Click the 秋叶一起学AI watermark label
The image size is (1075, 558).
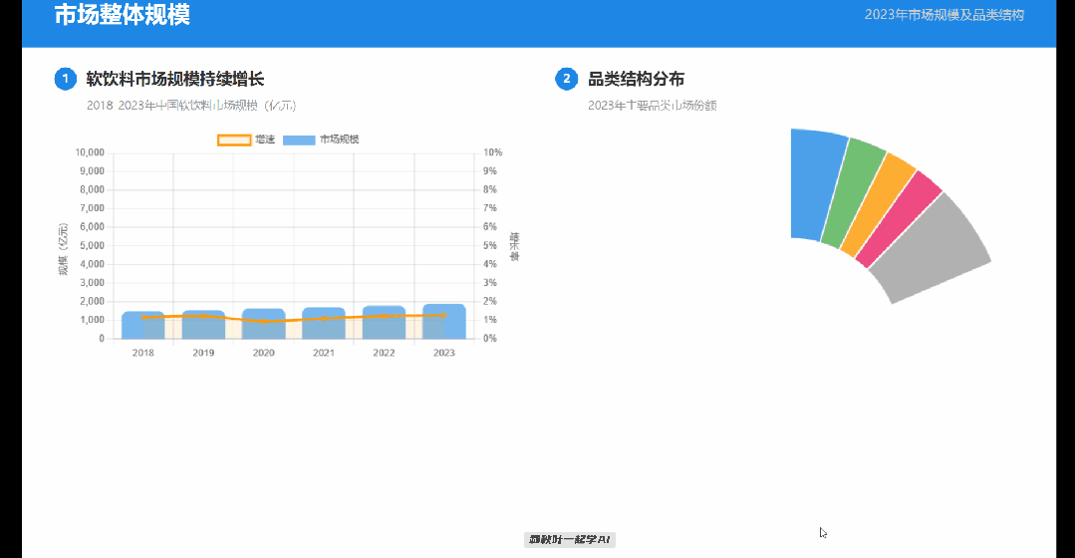pyautogui.click(x=570, y=539)
